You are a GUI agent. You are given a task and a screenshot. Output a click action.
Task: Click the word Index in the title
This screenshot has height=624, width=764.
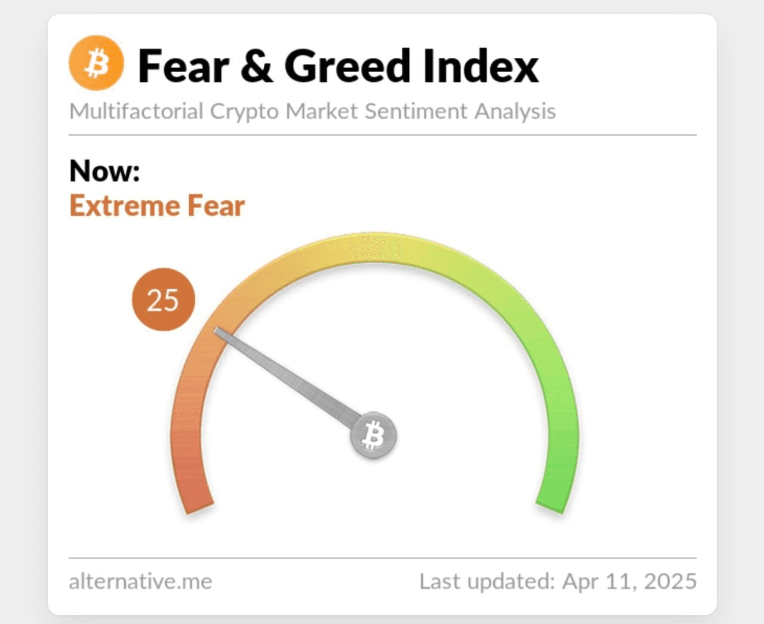[481, 66]
